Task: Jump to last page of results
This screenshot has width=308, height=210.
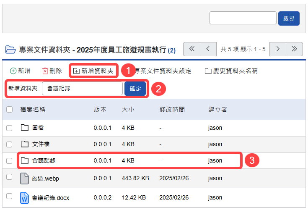Action: tap(295, 49)
